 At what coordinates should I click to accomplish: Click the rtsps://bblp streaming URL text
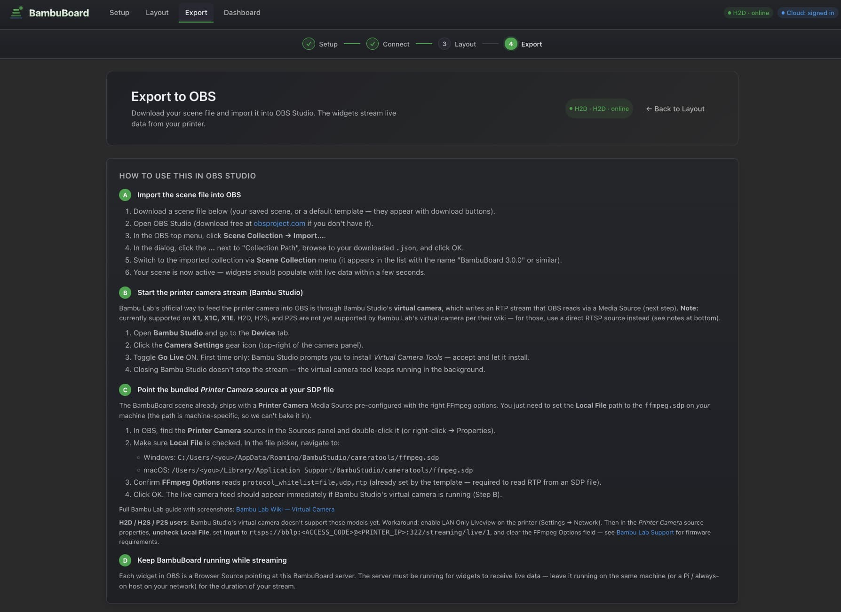point(370,532)
